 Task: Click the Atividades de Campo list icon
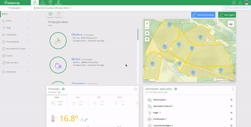pos(3,49)
